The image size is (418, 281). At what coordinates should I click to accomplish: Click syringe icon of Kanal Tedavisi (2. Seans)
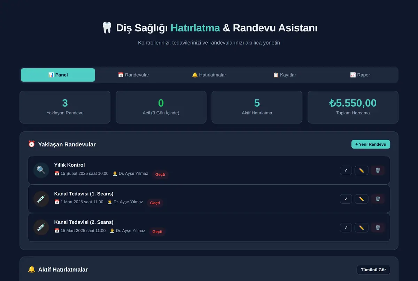click(41, 227)
